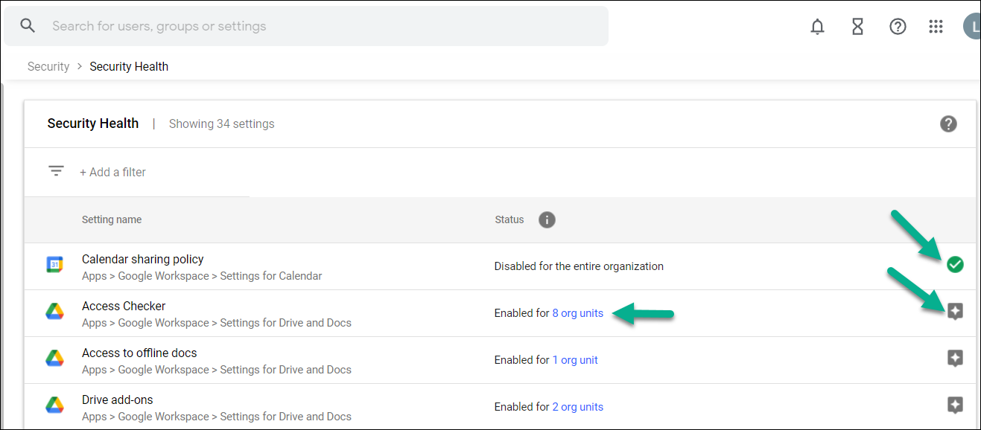Click the notifications bell icon
This screenshot has height=430, width=981.
click(817, 27)
